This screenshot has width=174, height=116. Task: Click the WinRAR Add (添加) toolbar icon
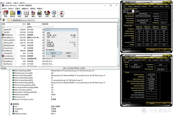[6, 13]
